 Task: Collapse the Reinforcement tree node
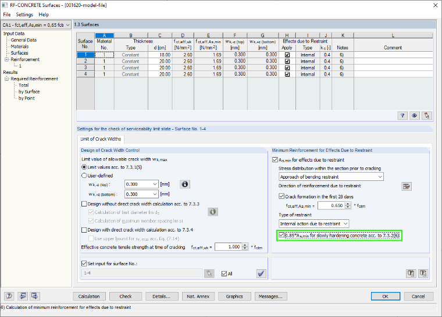click(x=7, y=59)
